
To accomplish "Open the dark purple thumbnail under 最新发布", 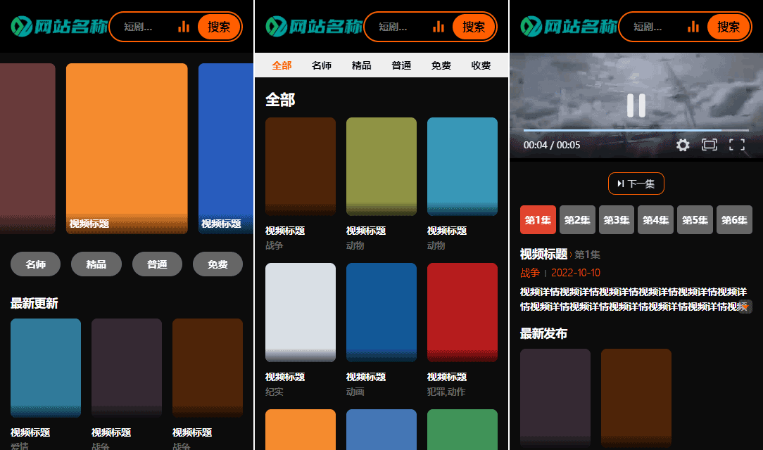I will coord(555,398).
